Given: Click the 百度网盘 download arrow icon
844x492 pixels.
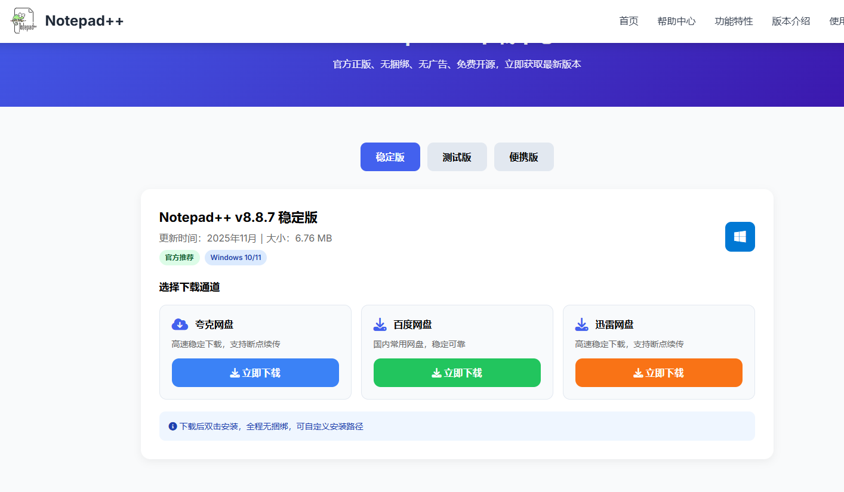Looking at the screenshot, I should 380,324.
